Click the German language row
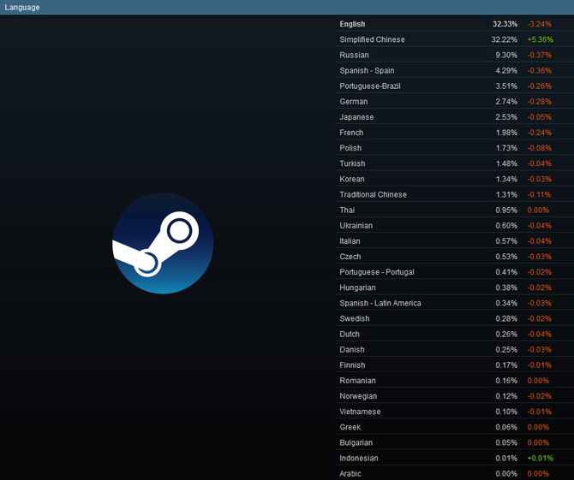The width and height of the screenshot is (574, 480). 454,102
